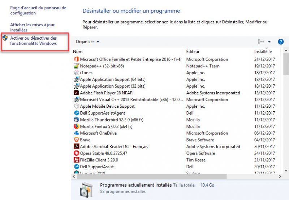
Task: Click the Apple Application Support (32 bits) icon
Action: (x=76, y=86)
